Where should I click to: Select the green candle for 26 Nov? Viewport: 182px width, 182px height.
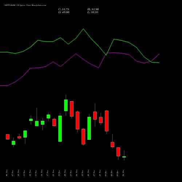pos(89,128)
